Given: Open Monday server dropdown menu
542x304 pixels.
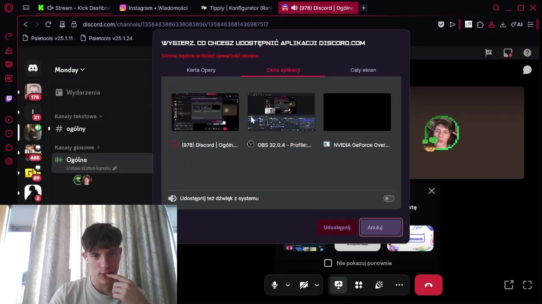Looking at the screenshot, I should pos(70,70).
